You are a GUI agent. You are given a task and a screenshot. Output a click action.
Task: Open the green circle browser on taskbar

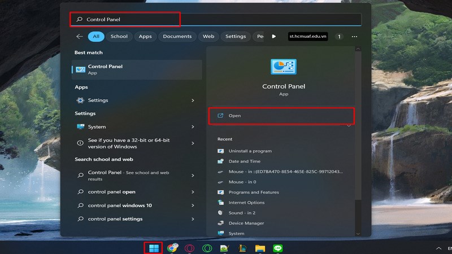207,248
